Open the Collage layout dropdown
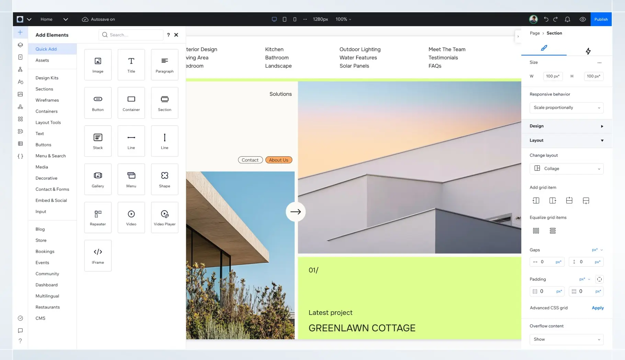The width and height of the screenshot is (625, 360). (x=566, y=169)
